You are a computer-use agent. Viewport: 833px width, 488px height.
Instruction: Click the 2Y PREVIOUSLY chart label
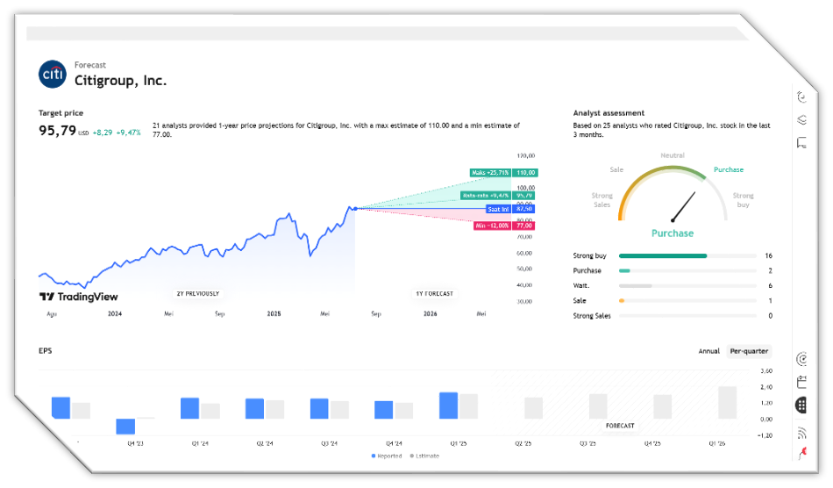click(197, 293)
